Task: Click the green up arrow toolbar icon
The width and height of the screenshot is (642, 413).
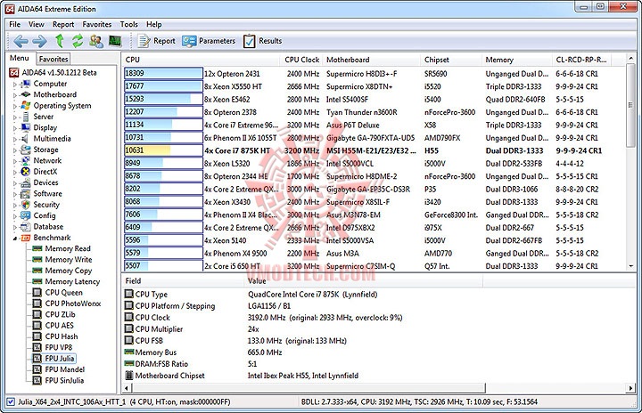Action: (x=60, y=41)
